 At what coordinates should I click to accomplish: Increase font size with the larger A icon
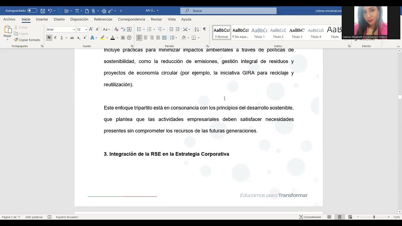[91, 29]
